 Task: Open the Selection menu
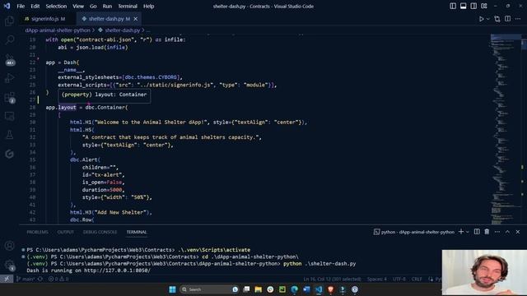point(56,6)
